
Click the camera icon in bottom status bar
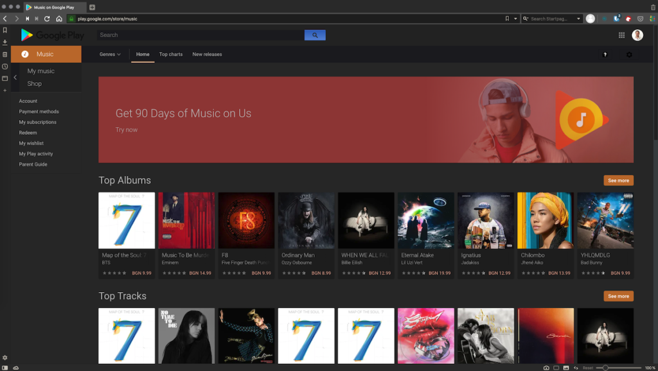546,368
